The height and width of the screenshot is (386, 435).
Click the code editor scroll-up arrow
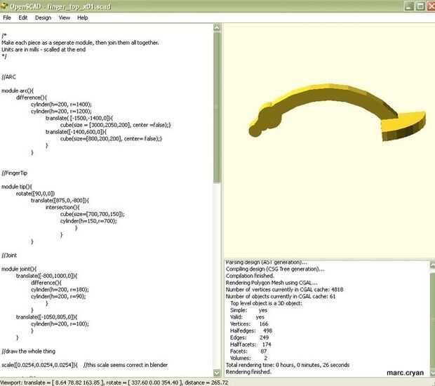click(217, 27)
